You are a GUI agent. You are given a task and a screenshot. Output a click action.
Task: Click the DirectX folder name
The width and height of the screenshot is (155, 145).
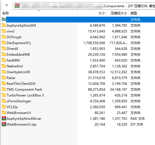[12, 49]
